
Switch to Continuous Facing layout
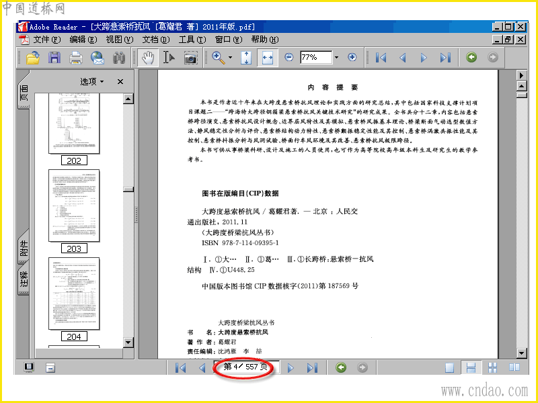(x=493, y=367)
